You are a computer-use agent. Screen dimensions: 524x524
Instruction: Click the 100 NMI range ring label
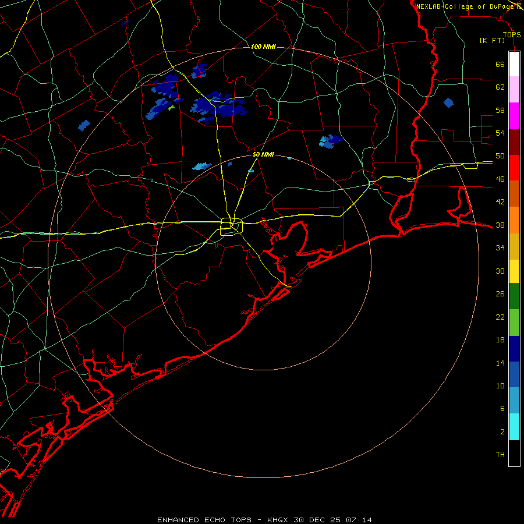click(263, 47)
